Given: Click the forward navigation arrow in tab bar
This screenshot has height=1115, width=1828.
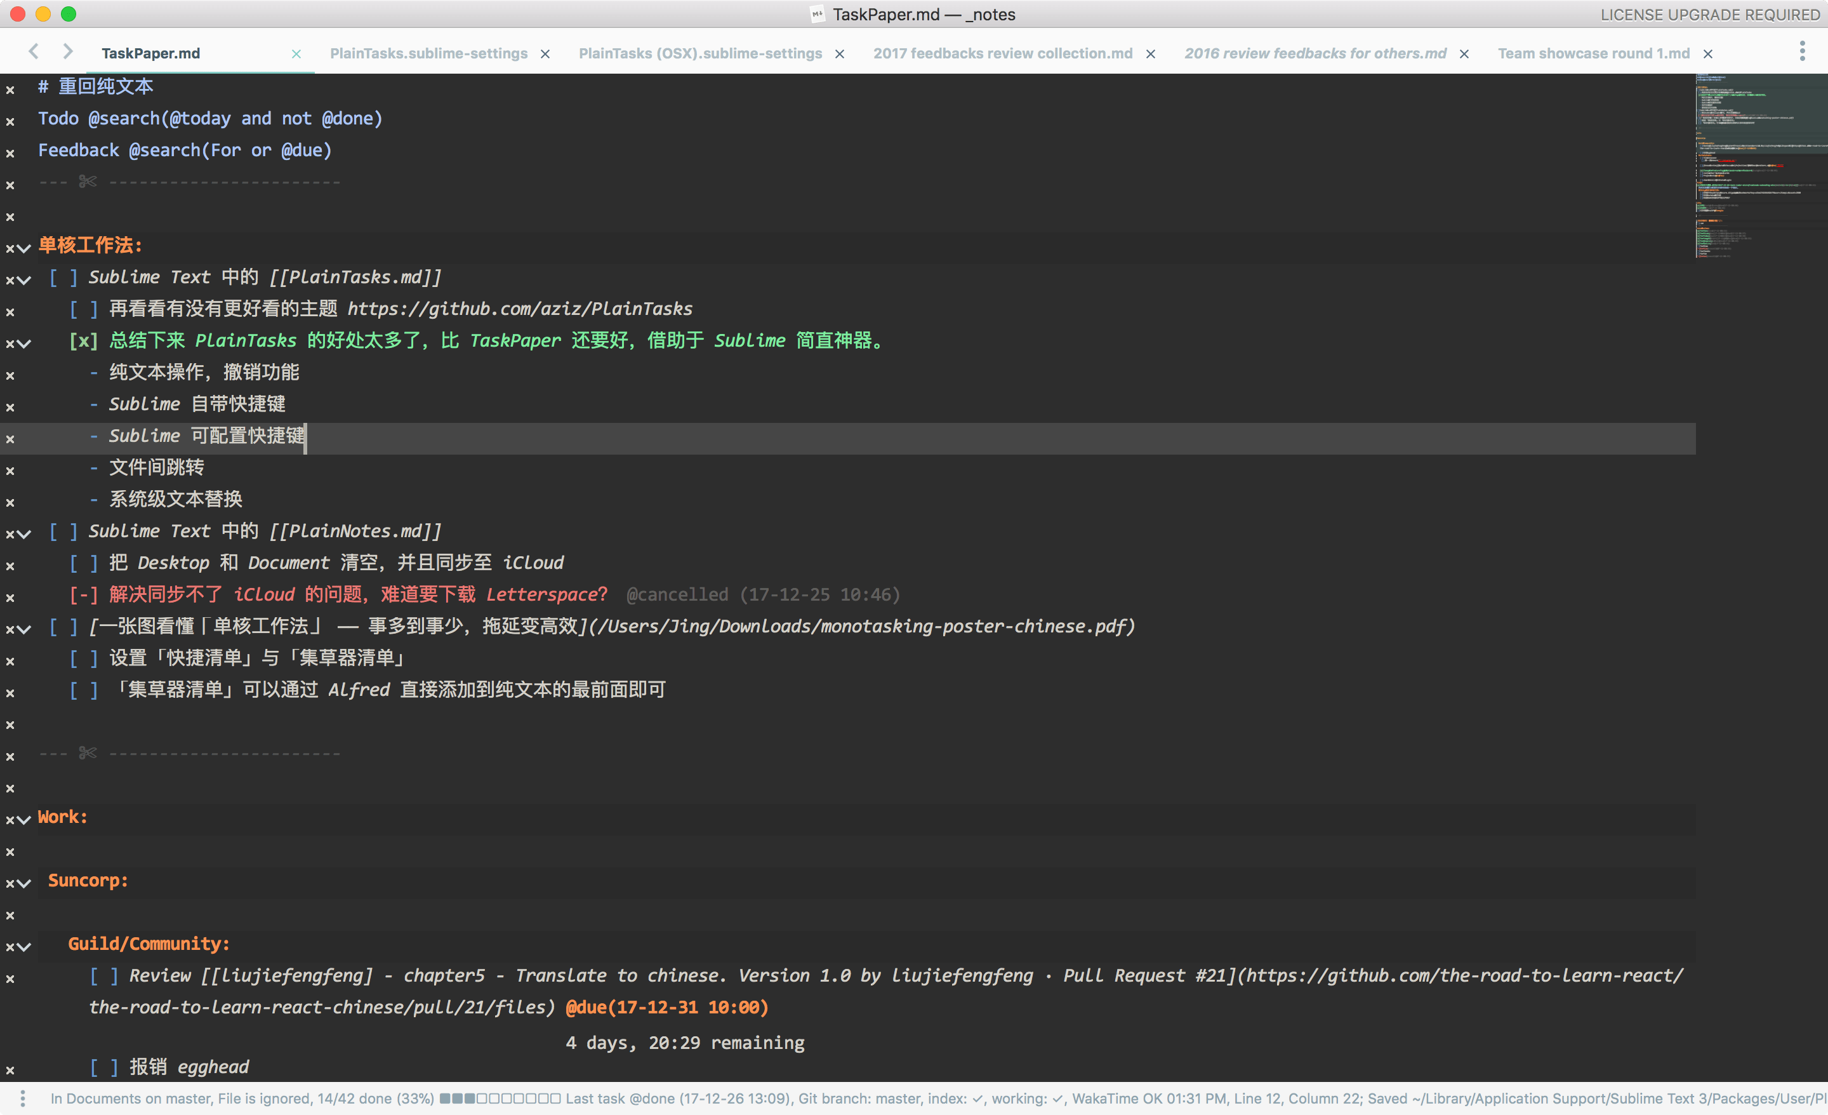Looking at the screenshot, I should point(67,51).
